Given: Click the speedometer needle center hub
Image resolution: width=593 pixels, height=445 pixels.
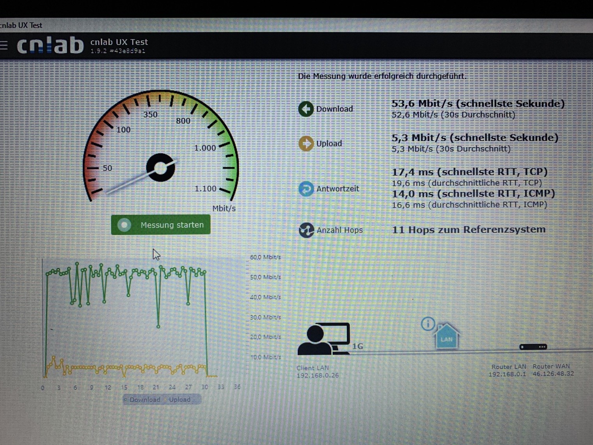Looking at the screenshot, I should click(160, 167).
